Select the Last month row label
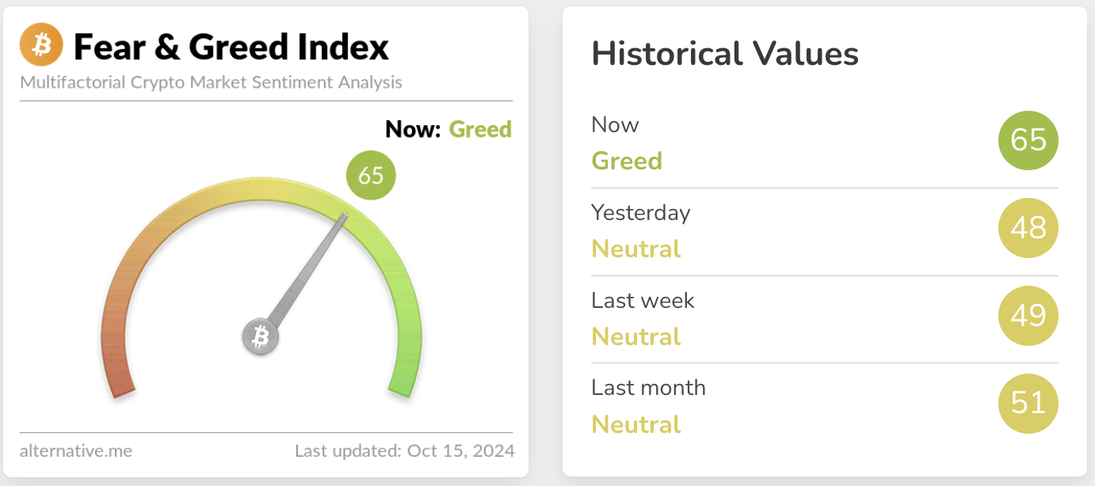This screenshot has height=486, width=1095. point(648,388)
